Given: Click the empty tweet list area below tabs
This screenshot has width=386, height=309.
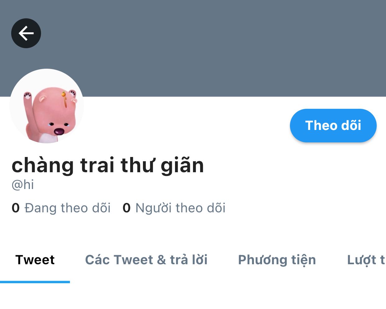Looking at the screenshot, I should [x=193, y=296].
